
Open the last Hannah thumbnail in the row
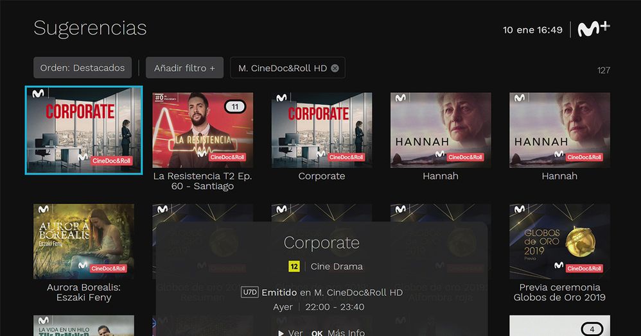559,130
